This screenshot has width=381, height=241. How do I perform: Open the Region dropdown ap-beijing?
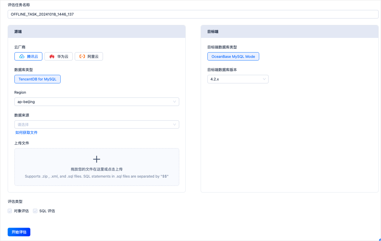[x=97, y=102]
